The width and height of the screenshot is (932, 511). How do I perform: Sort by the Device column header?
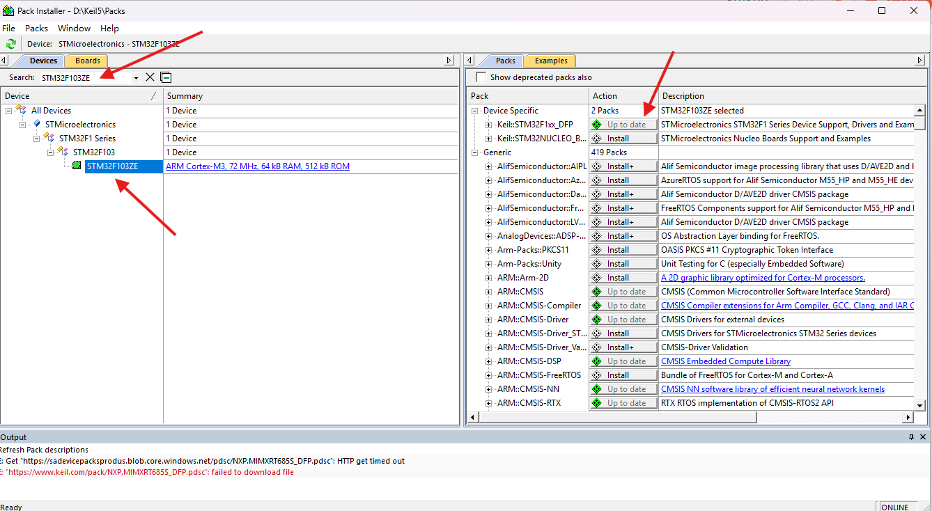tap(81, 96)
